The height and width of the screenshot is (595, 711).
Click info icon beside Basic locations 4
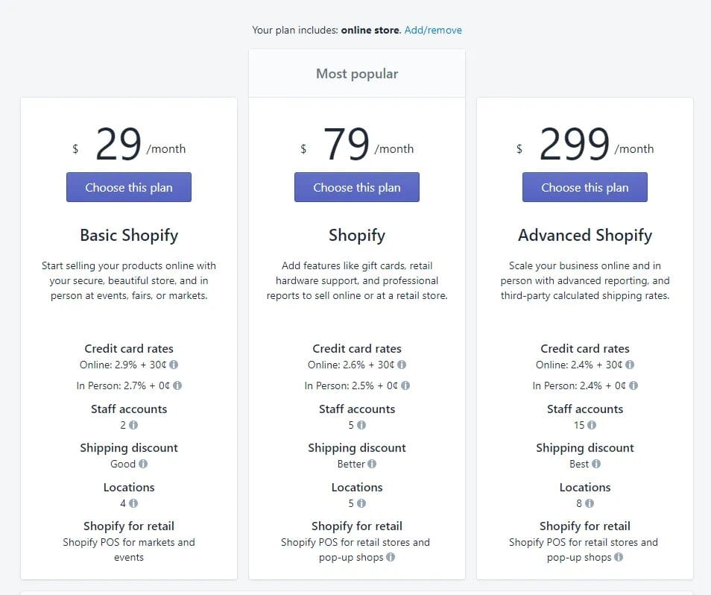(133, 503)
